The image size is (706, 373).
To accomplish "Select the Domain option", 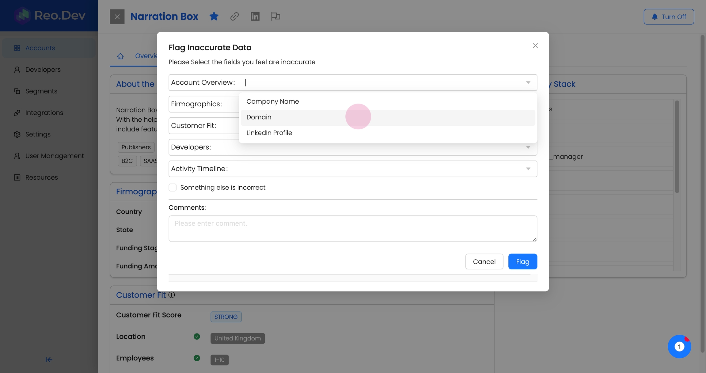I will tap(259, 117).
